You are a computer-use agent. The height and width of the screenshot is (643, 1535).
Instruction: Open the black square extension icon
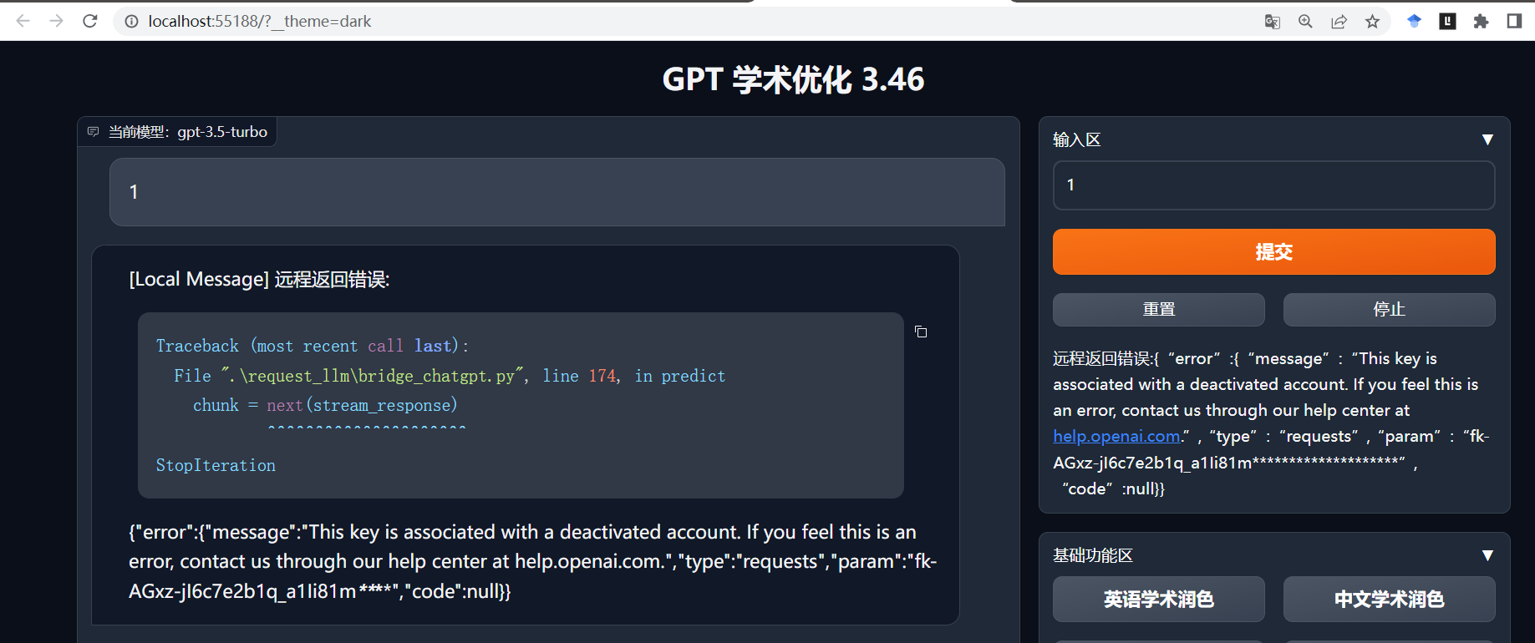pyautogui.click(x=1447, y=22)
